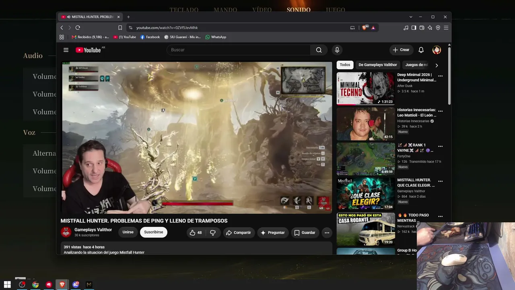Open the Crear create menu

pyautogui.click(x=401, y=50)
